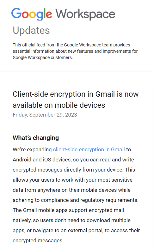
Task: Click 'available on mobile devices' title line
Action: [x=59, y=105]
